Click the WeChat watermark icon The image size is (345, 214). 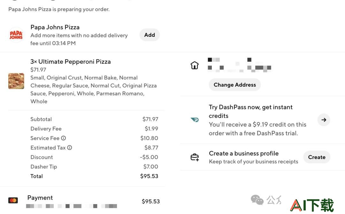[257, 200]
